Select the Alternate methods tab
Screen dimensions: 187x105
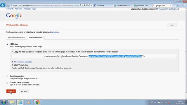pyautogui.click(x=36, y=38)
